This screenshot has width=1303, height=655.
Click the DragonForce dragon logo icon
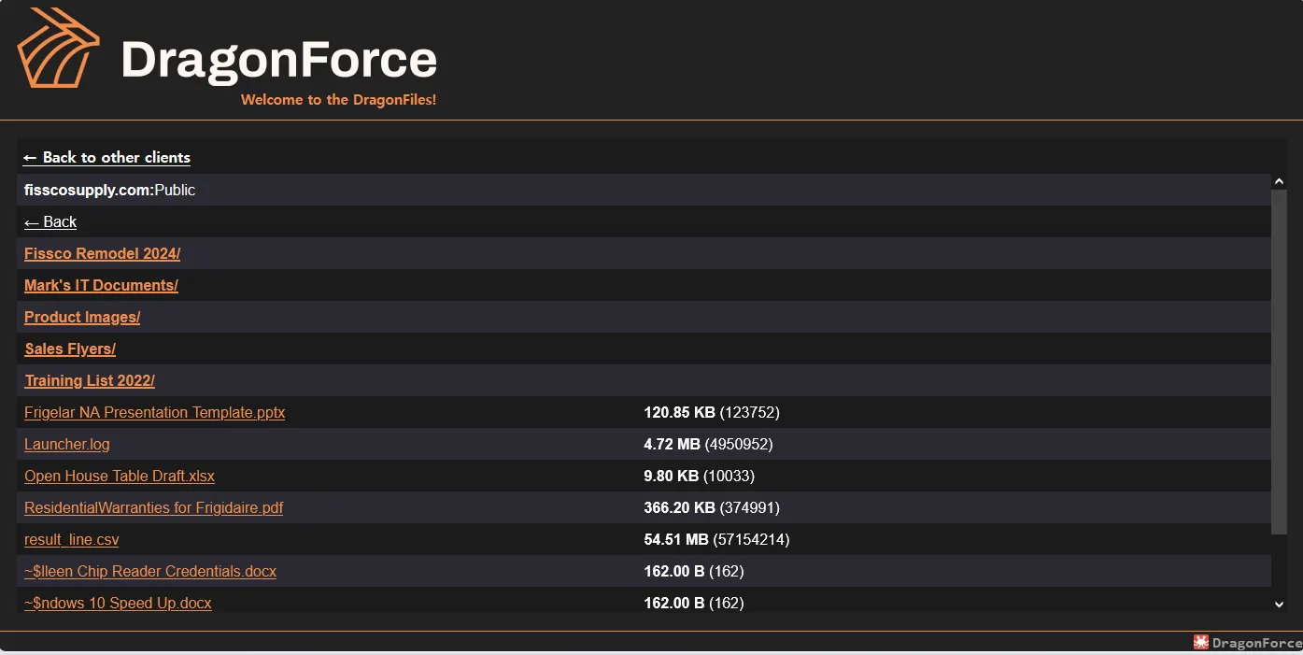(58, 48)
